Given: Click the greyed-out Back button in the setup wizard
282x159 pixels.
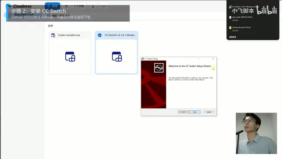Looking at the screenshot, I should (183, 112).
